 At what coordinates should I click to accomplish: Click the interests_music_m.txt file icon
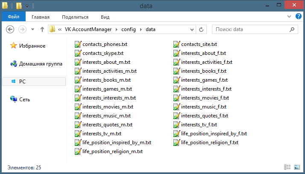(x=78, y=115)
